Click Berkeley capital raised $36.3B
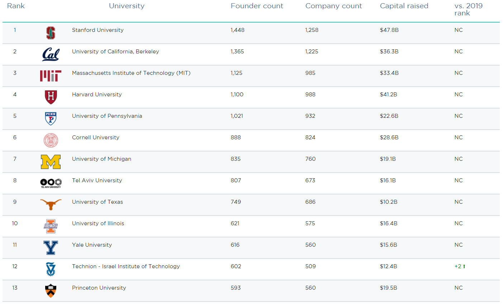This screenshot has height=304, width=503. (389, 52)
